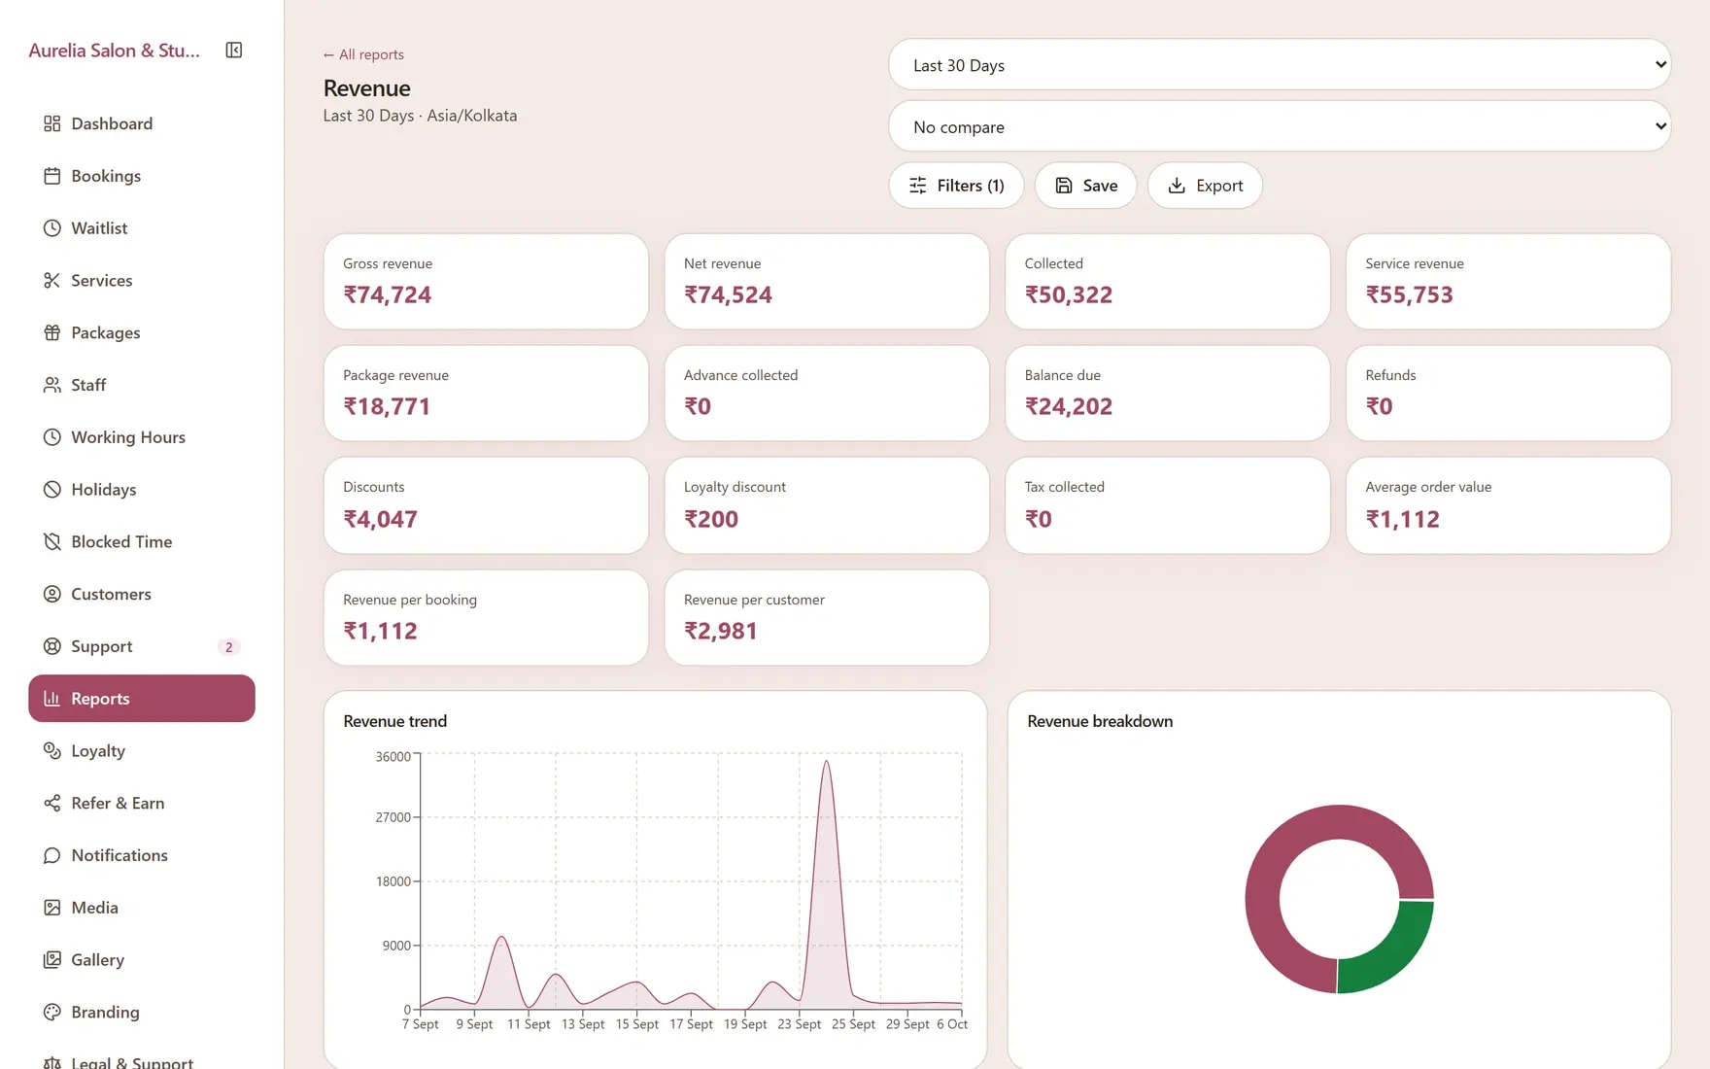Click the Average order value ₹1,112 card
Viewport: 1710px width, 1069px height.
pos(1508,506)
